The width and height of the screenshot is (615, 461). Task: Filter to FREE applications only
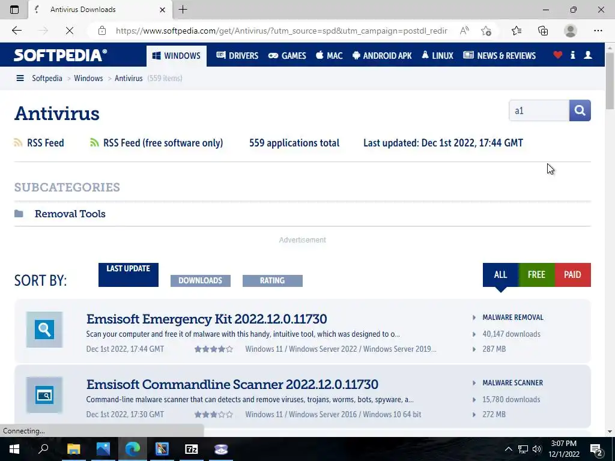coord(536,275)
